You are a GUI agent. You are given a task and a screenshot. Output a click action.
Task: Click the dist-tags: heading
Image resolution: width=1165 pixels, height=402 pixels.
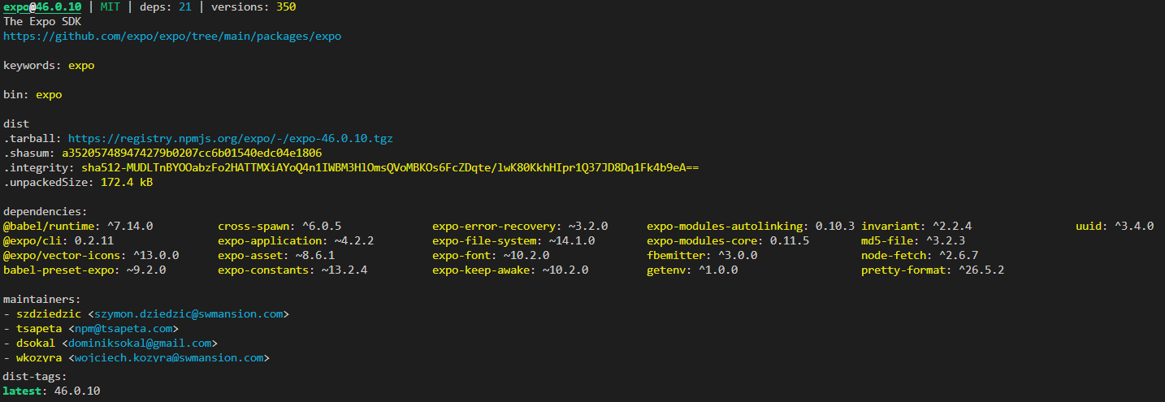[36, 377]
